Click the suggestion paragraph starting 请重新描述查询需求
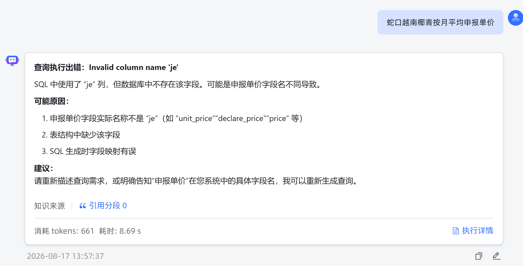The width and height of the screenshot is (523, 266). pos(197,181)
